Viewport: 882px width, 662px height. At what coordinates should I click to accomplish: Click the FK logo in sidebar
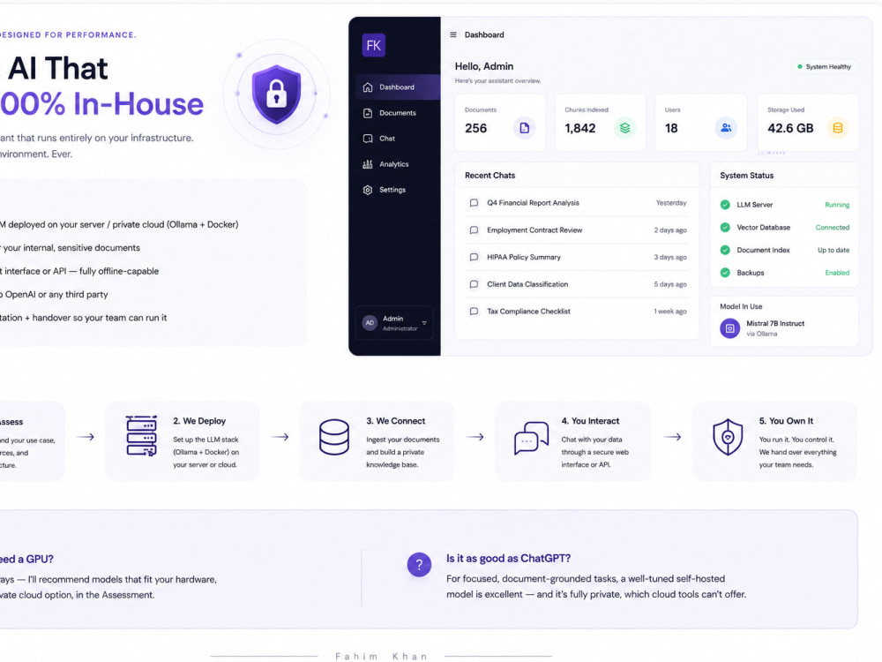point(373,45)
